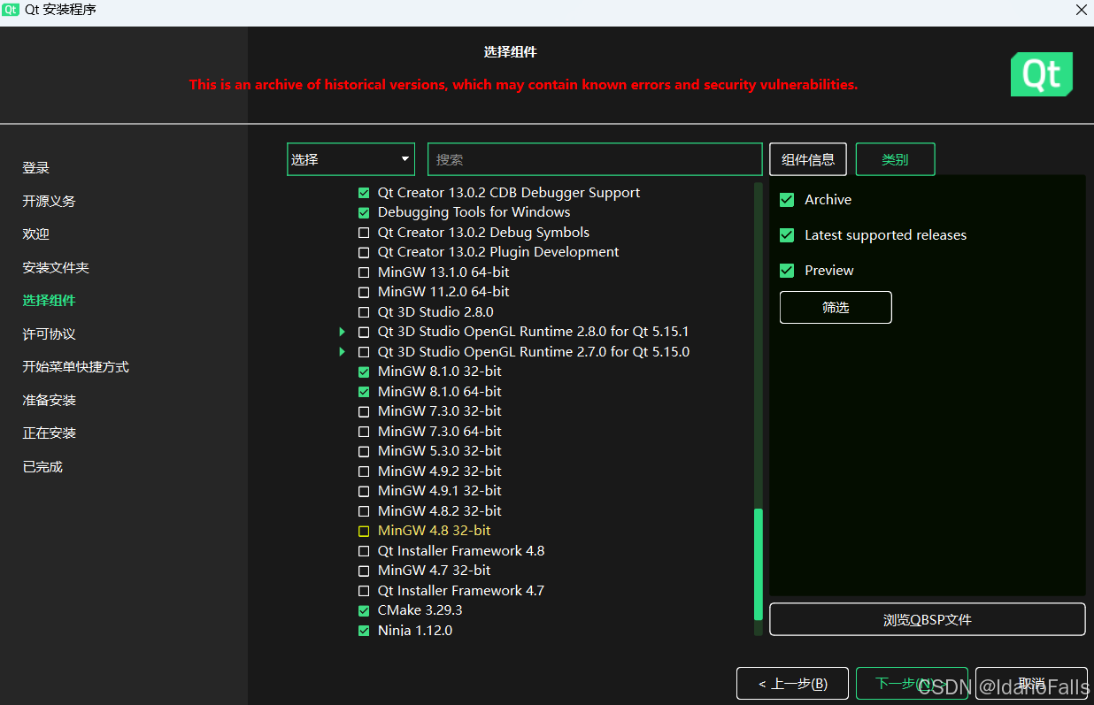Close the Qt 安装程序 window
Image resolution: width=1094 pixels, height=705 pixels.
pyautogui.click(x=1082, y=10)
